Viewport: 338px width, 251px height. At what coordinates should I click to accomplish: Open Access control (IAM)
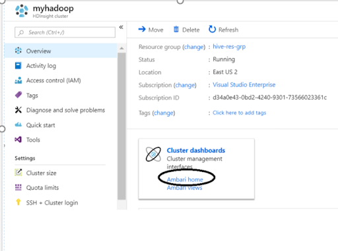53,80
